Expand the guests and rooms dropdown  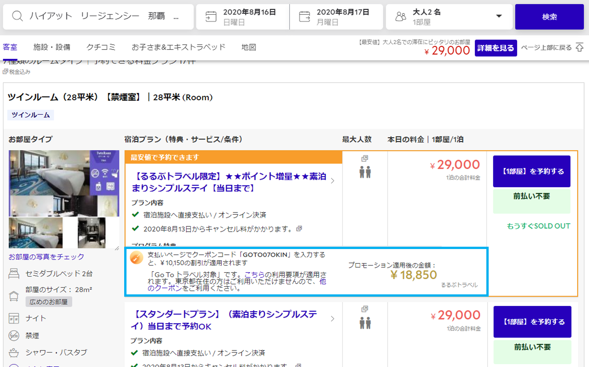point(499,16)
